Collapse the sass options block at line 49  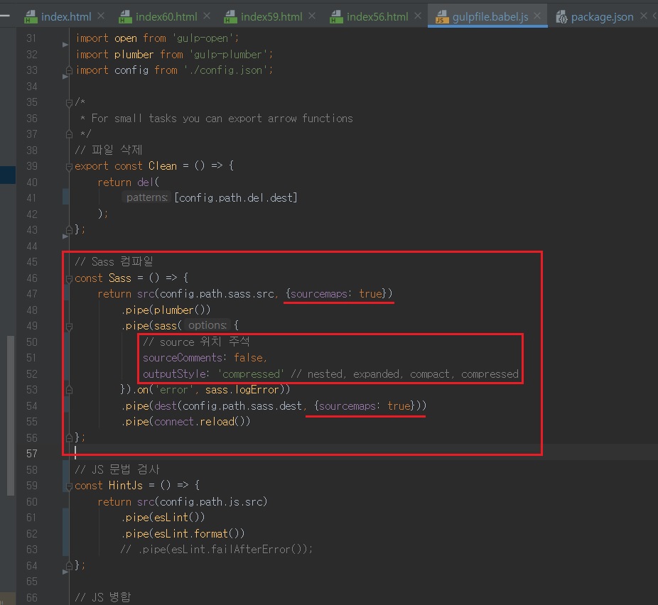(69, 326)
